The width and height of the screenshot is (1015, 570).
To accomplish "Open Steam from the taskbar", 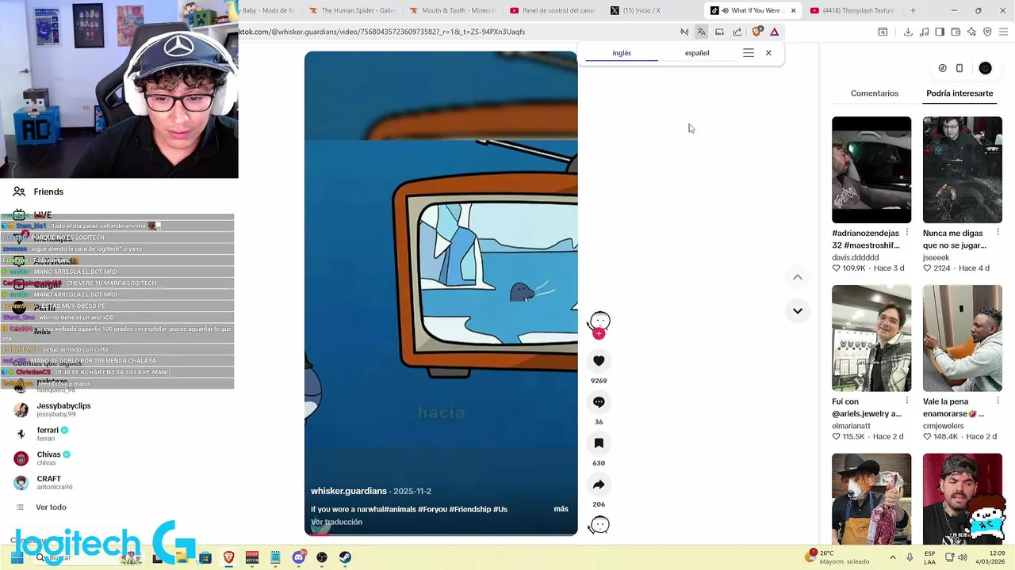I will [345, 557].
